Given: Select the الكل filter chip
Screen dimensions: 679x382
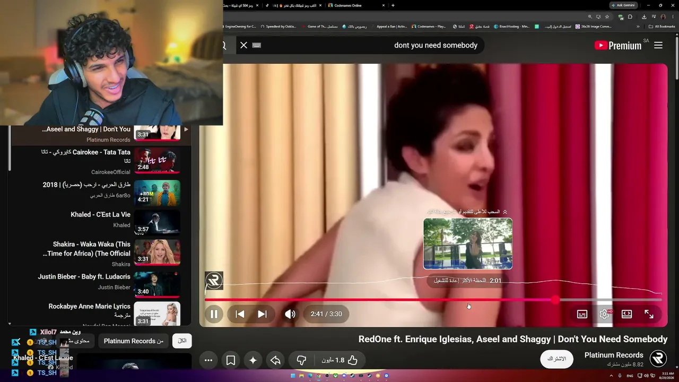Looking at the screenshot, I should (x=182, y=341).
